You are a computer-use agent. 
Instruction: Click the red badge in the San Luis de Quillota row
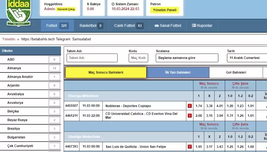[189, 146]
